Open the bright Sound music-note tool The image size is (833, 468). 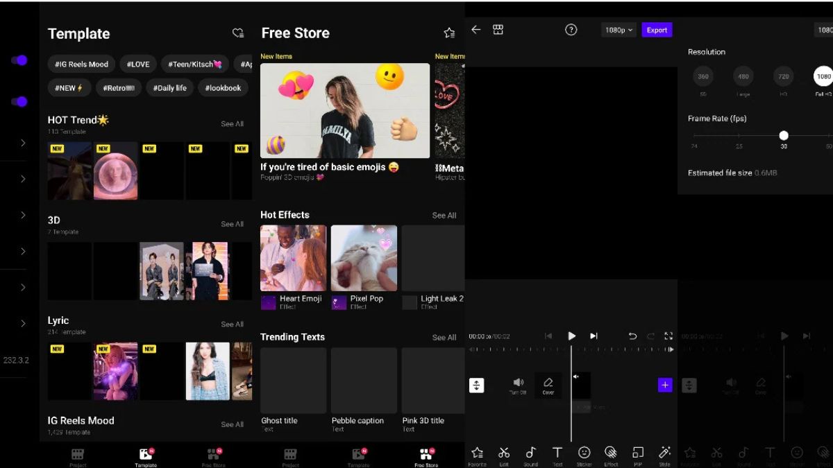pyautogui.click(x=531, y=456)
